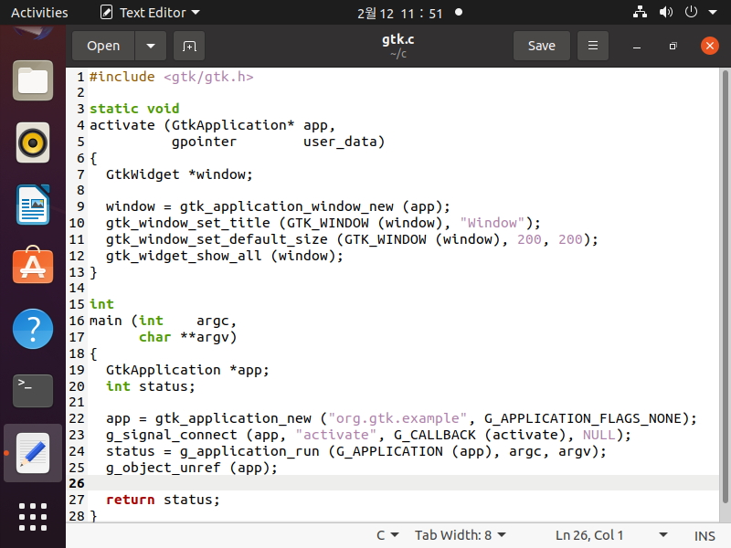The height and width of the screenshot is (548, 731).
Task: Click "gtk_widget_show_all" on line 12
Action: pos(184,256)
